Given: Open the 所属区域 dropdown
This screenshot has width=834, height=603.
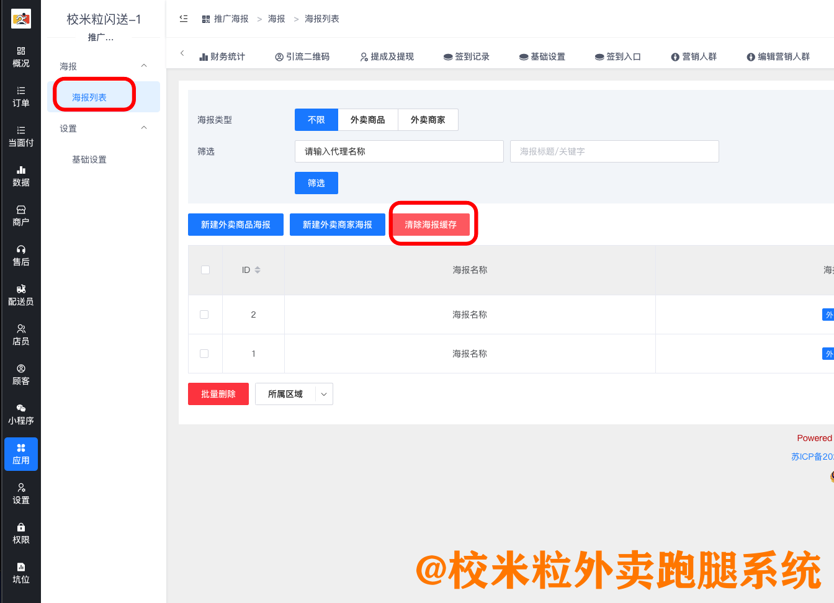Looking at the screenshot, I should (x=294, y=394).
